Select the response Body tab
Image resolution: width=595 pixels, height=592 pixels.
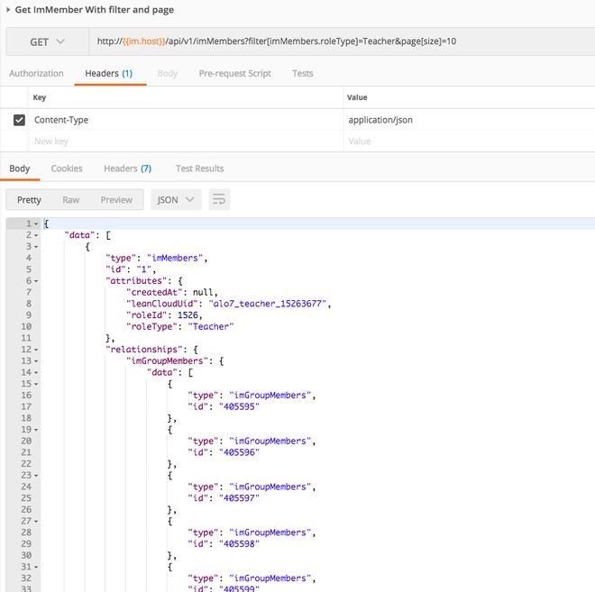20,168
